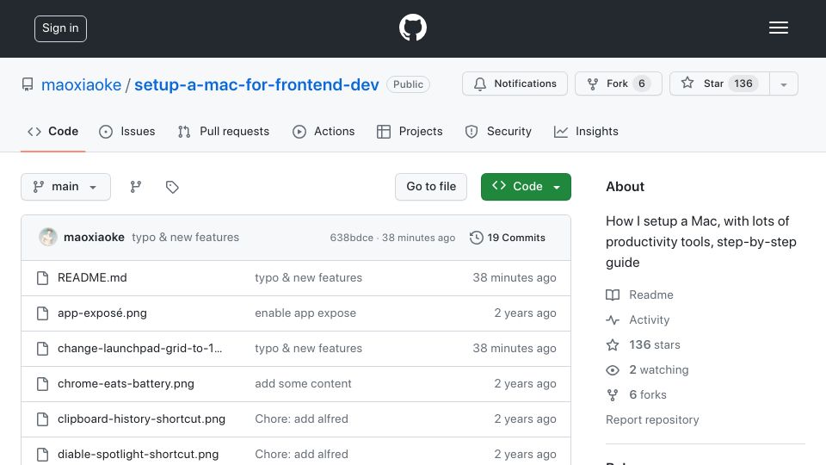Open the maoxiaoke owner profile link
Image resolution: width=826 pixels, height=465 pixels.
81,85
